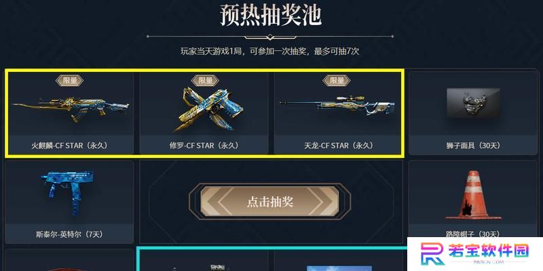Click the 限量 badge above 火麒麟
Image resolution: width=543 pixels, height=271 pixels.
click(69, 81)
